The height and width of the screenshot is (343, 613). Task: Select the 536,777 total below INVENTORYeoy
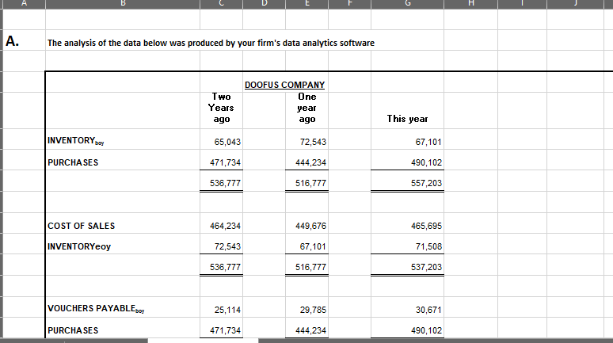point(225,267)
